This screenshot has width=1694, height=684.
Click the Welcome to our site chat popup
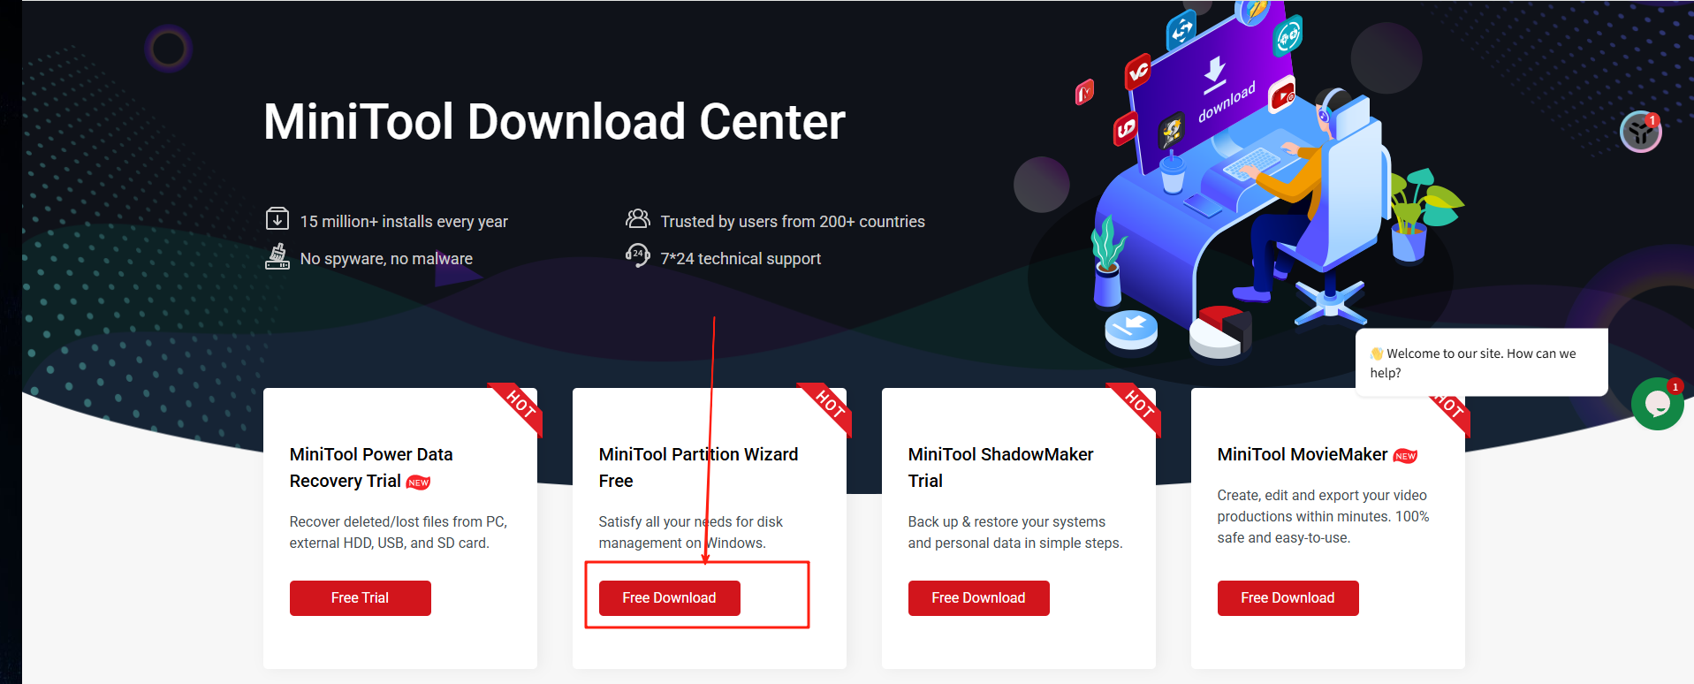(x=1482, y=363)
